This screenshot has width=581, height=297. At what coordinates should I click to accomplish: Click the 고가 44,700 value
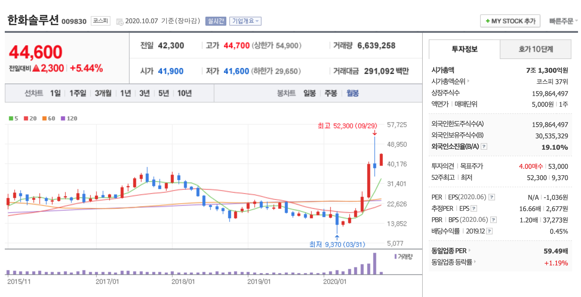(236, 46)
